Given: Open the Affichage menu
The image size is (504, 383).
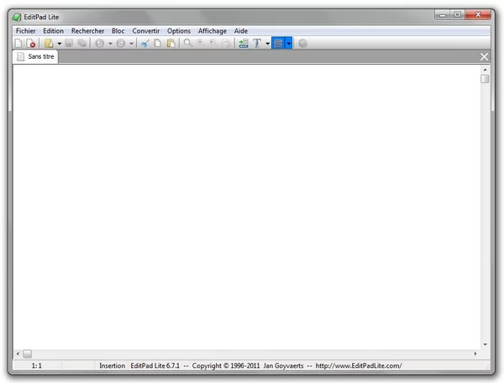Looking at the screenshot, I should [213, 31].
